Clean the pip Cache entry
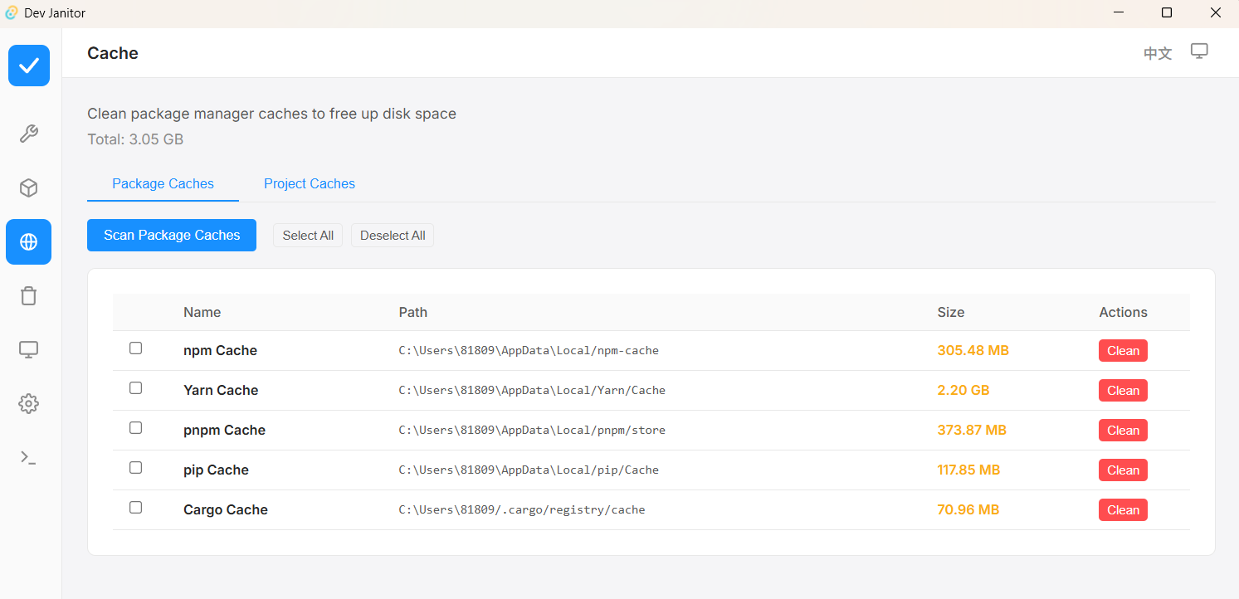 click(1123, 470)
